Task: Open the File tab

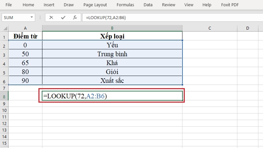Action: coord(9,5)
